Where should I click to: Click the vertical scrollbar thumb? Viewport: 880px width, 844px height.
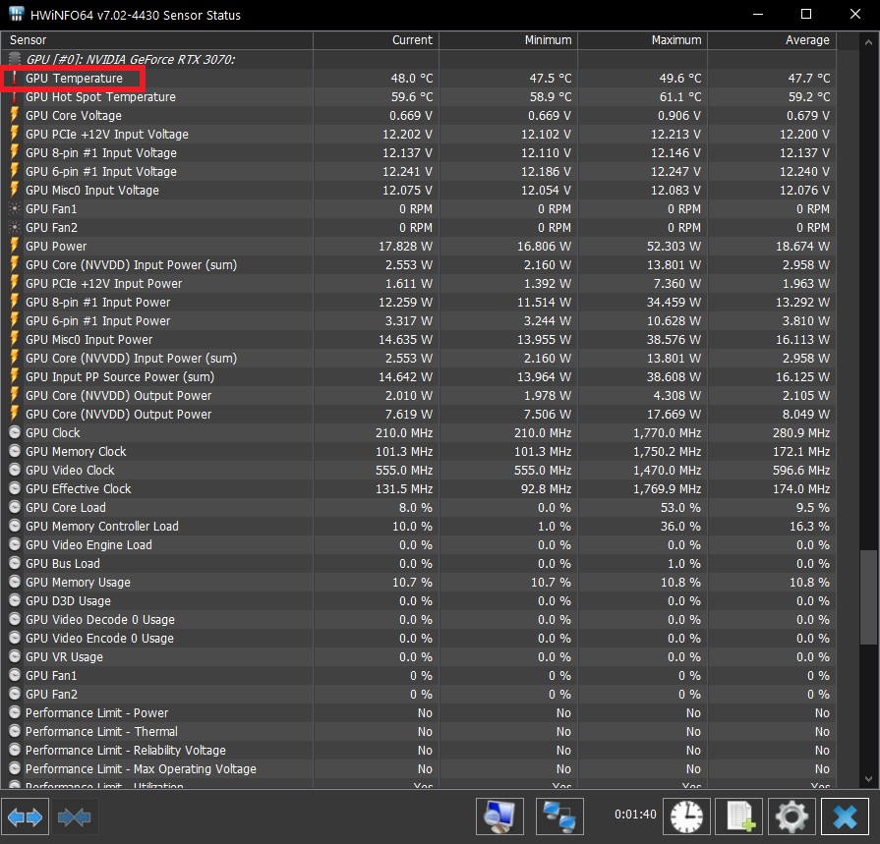868,597
